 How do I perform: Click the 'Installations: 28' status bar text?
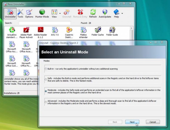click(x=12, y=93)
